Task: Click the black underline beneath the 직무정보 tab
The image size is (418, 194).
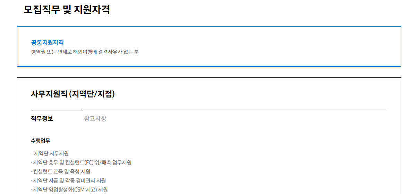Action: point(57,110)
